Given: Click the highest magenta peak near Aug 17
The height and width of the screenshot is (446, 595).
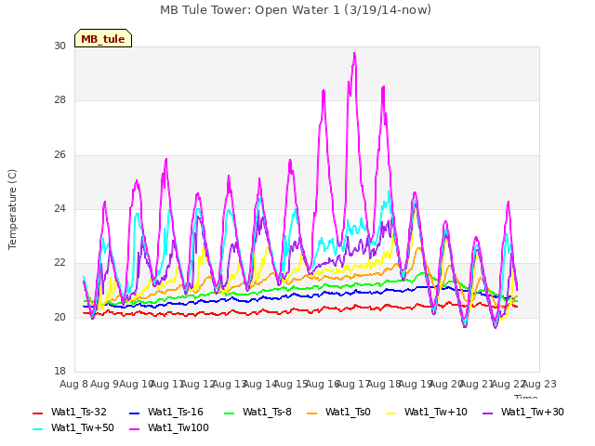Looking at the screenshot, I should (354, 53).
